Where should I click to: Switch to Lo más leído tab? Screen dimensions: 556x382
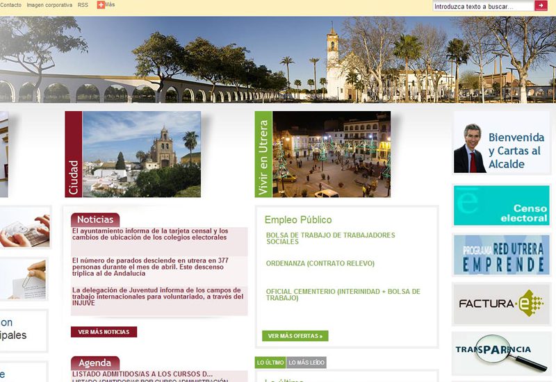click(x=306, y=363)
